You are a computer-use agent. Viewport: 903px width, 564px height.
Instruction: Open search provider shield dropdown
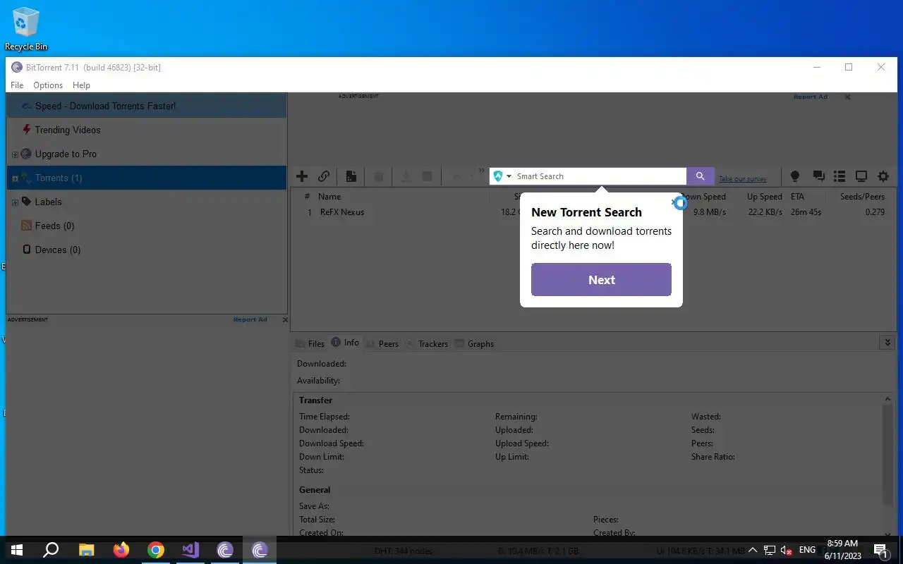coord(503,176)
